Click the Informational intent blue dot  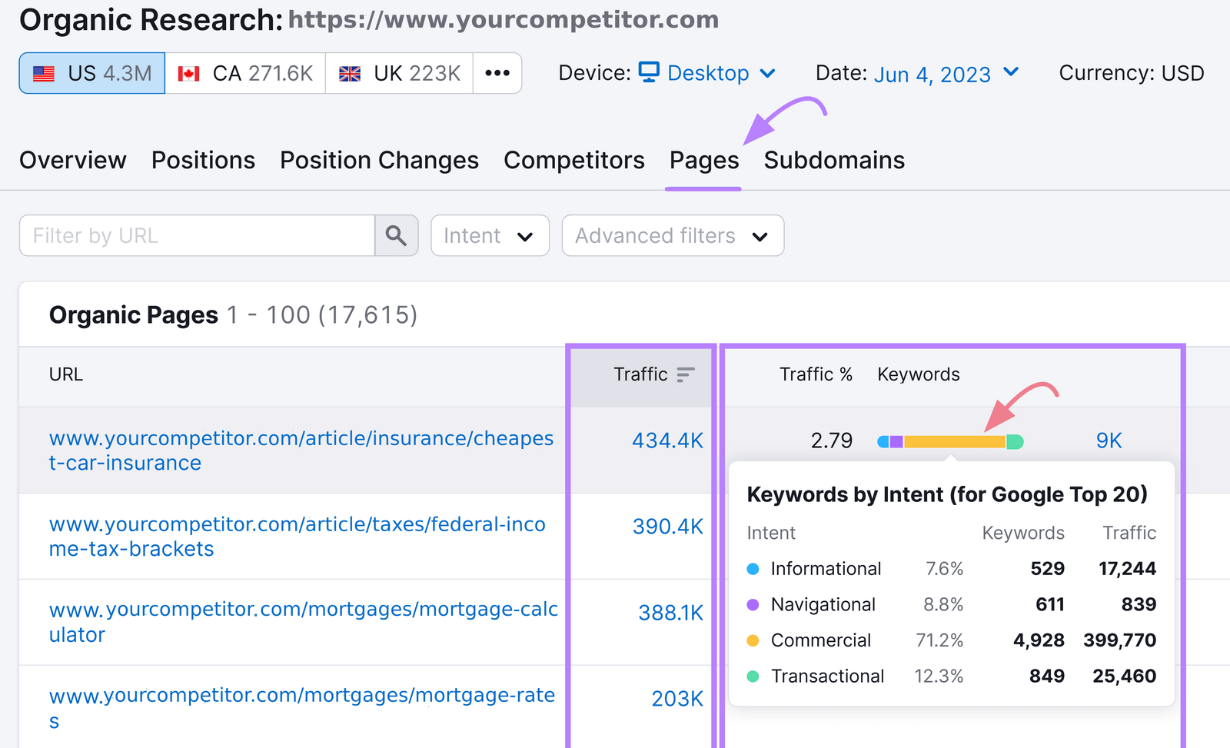click(x=752, y=569)
